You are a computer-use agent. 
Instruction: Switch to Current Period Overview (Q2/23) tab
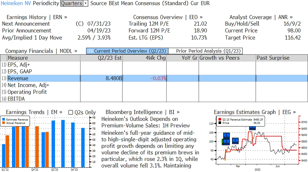point(127,51)
